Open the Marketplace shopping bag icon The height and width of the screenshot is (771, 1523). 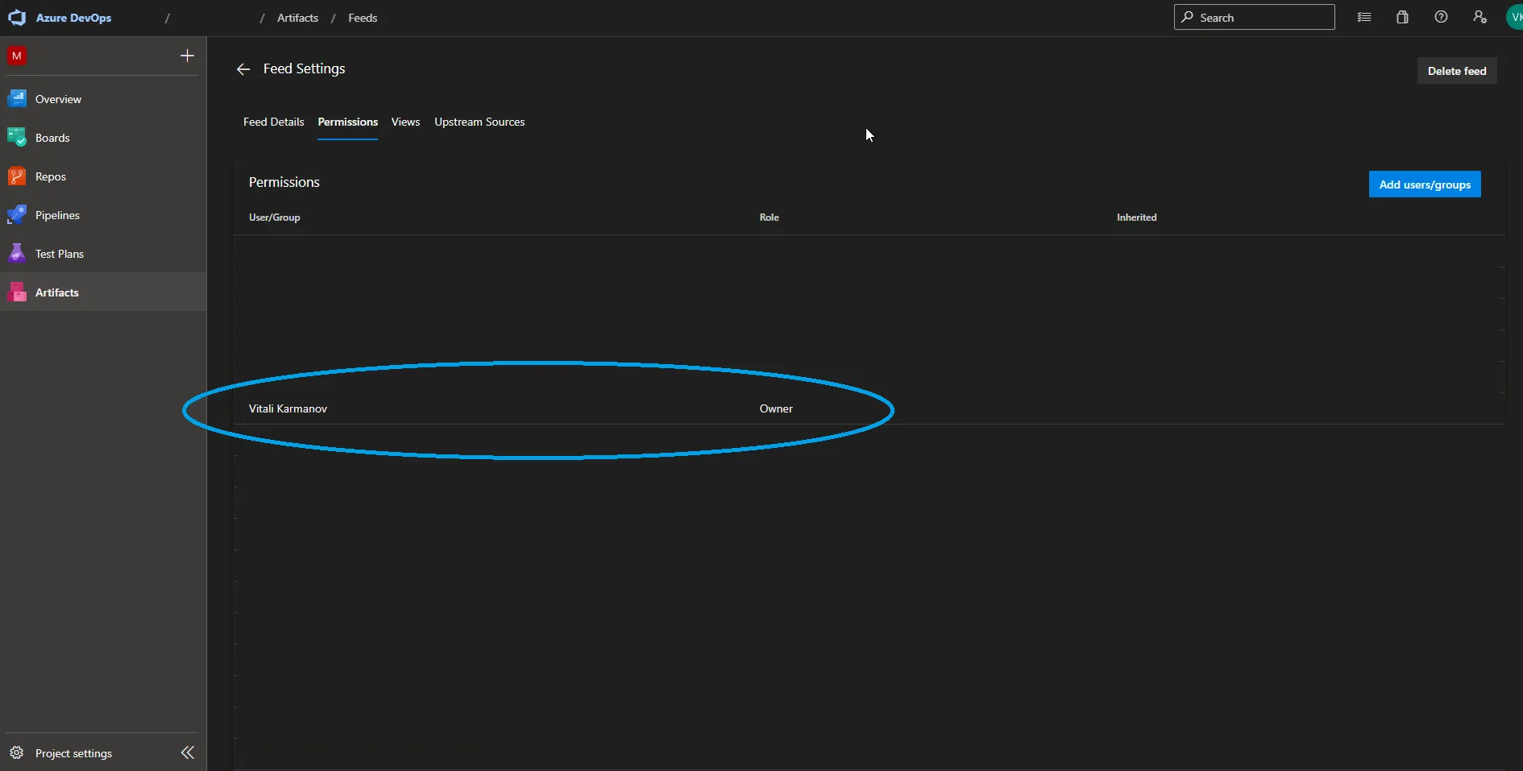(1403, 17)
